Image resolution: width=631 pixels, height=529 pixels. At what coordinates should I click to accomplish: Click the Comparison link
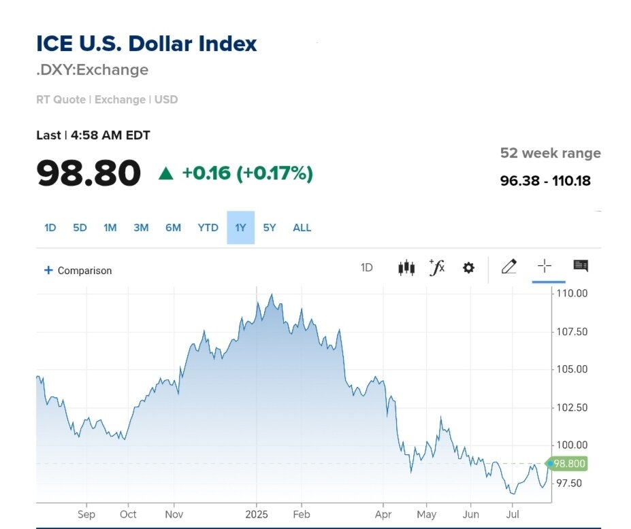(x=84, y=271)
